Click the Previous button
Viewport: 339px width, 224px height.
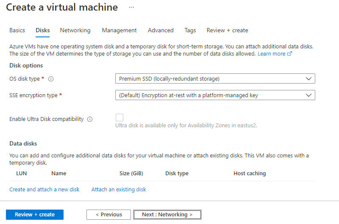coord(108,214)
